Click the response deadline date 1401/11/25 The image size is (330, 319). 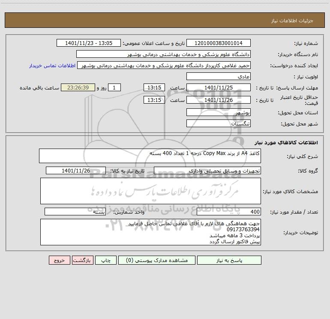219,87
